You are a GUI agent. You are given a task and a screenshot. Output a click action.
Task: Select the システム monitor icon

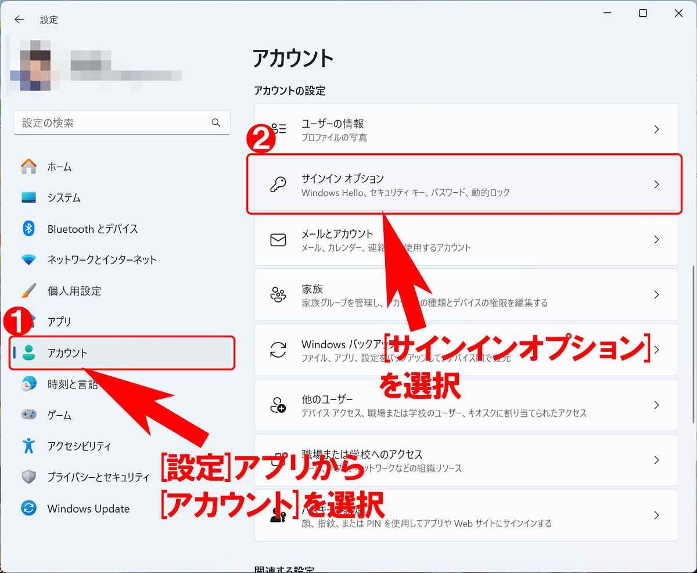(x=28, y=197)
